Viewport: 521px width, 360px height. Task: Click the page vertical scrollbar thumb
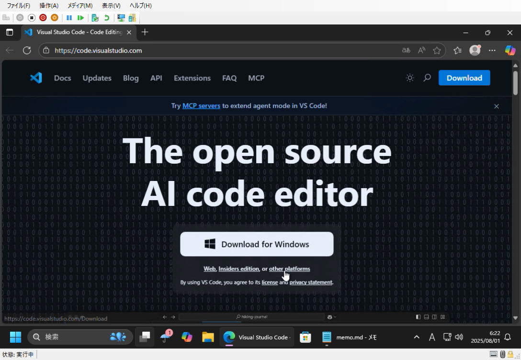click(515, 83)
